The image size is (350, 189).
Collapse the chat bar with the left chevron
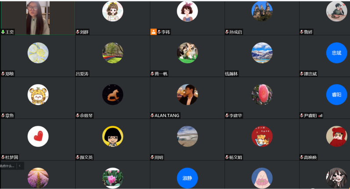click(20, 166)
